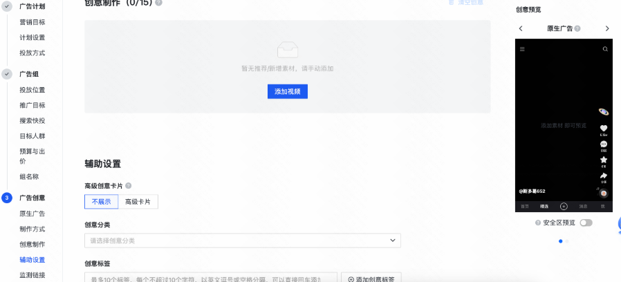This screenshot has height=282, width=621.
Task: Tap the plus create icon in preview bar
Action: tap(564, 207)
